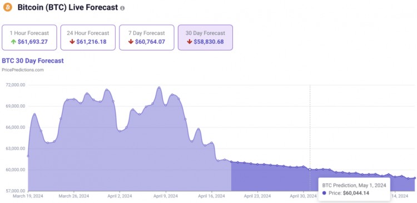Open the 30 Day Forecast tab

pyautogui.click(x=205, y=37)
